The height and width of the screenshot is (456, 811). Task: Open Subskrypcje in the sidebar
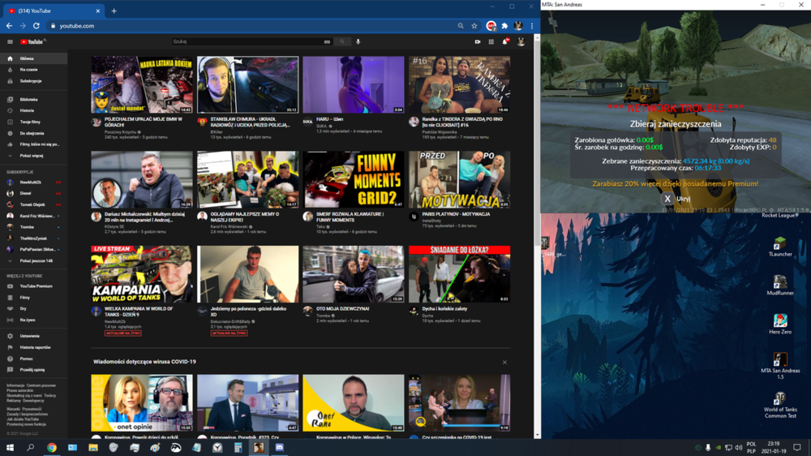[x=33, y=81]
